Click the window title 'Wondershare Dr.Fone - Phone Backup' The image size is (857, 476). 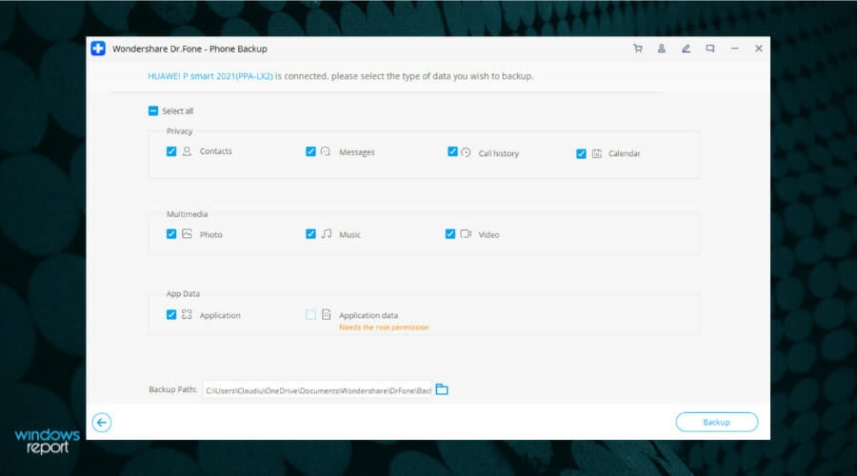189,49
